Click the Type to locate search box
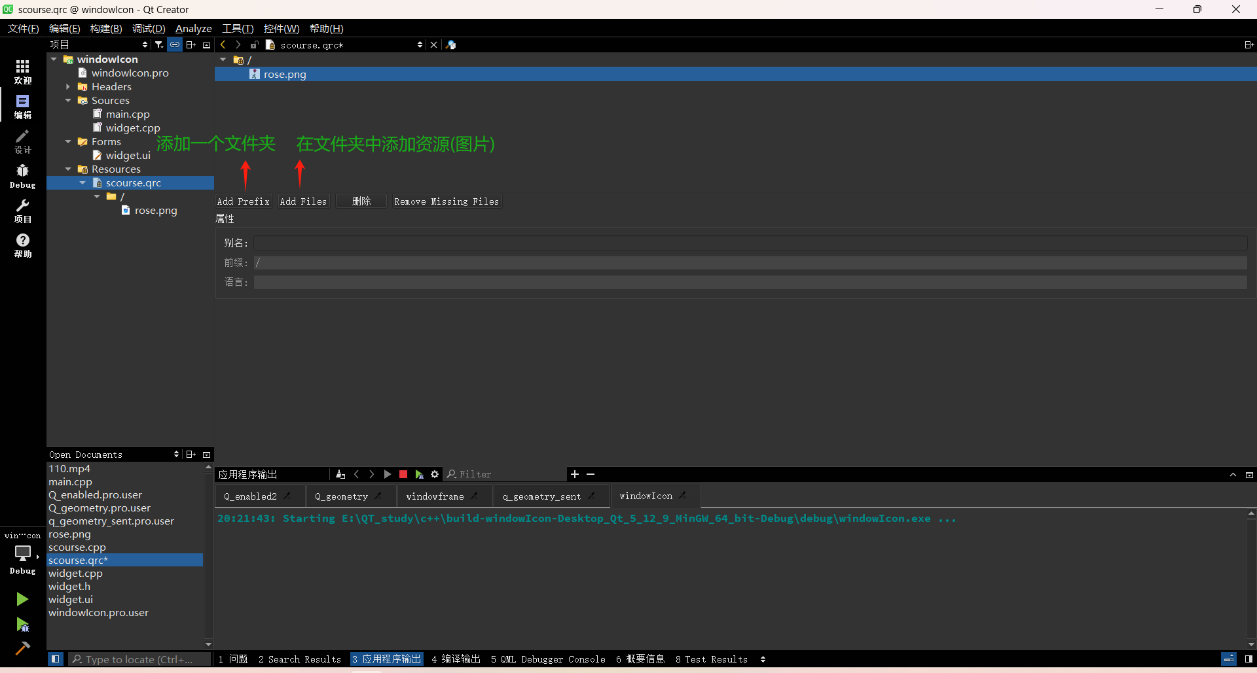This screenshot has height=673, width=1257. pyautogui.click(x=139, y=659)
